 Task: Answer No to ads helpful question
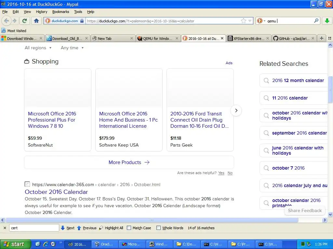(230, 173)
